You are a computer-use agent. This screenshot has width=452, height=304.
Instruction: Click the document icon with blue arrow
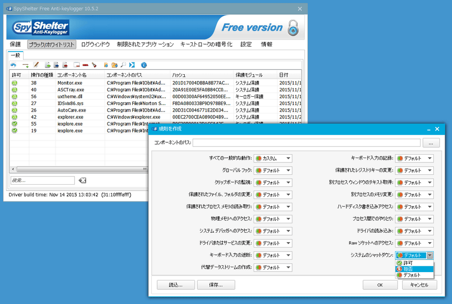[56, 65]
